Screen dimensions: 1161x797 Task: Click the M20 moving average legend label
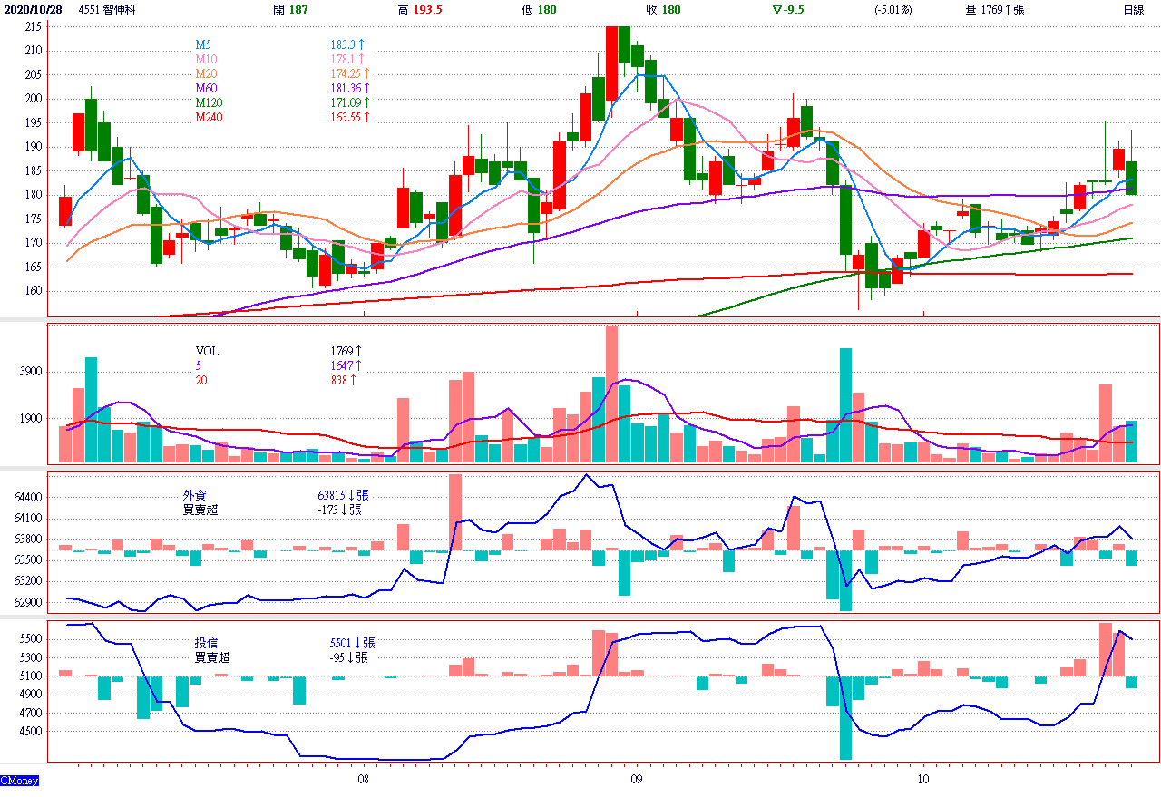pos(207,73)
